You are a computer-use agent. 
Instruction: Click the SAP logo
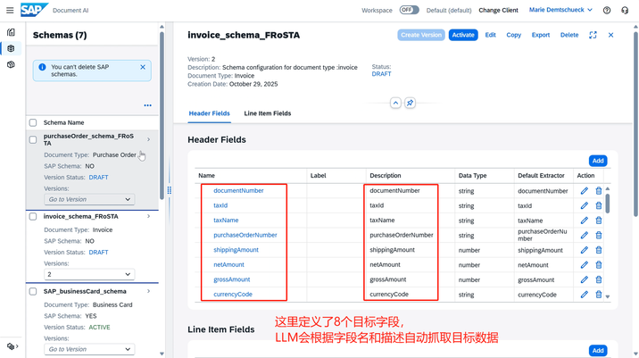click(x=34, y=10)
